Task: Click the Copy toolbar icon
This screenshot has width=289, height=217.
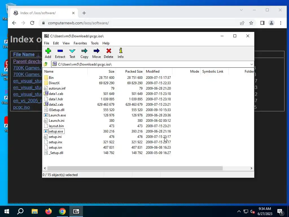Action: tap(84, 51)
